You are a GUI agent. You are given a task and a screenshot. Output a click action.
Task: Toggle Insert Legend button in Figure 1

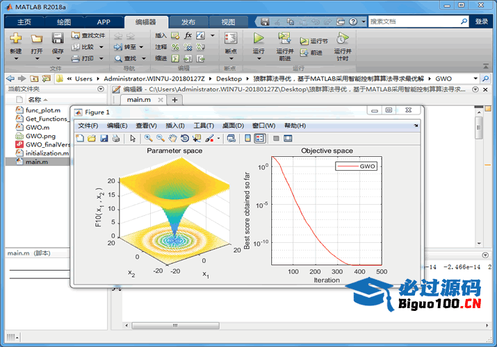click(259, 138)
